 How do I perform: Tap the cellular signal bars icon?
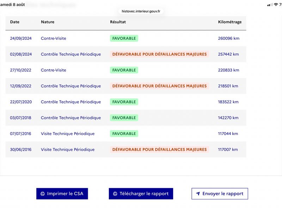point(270,5)
